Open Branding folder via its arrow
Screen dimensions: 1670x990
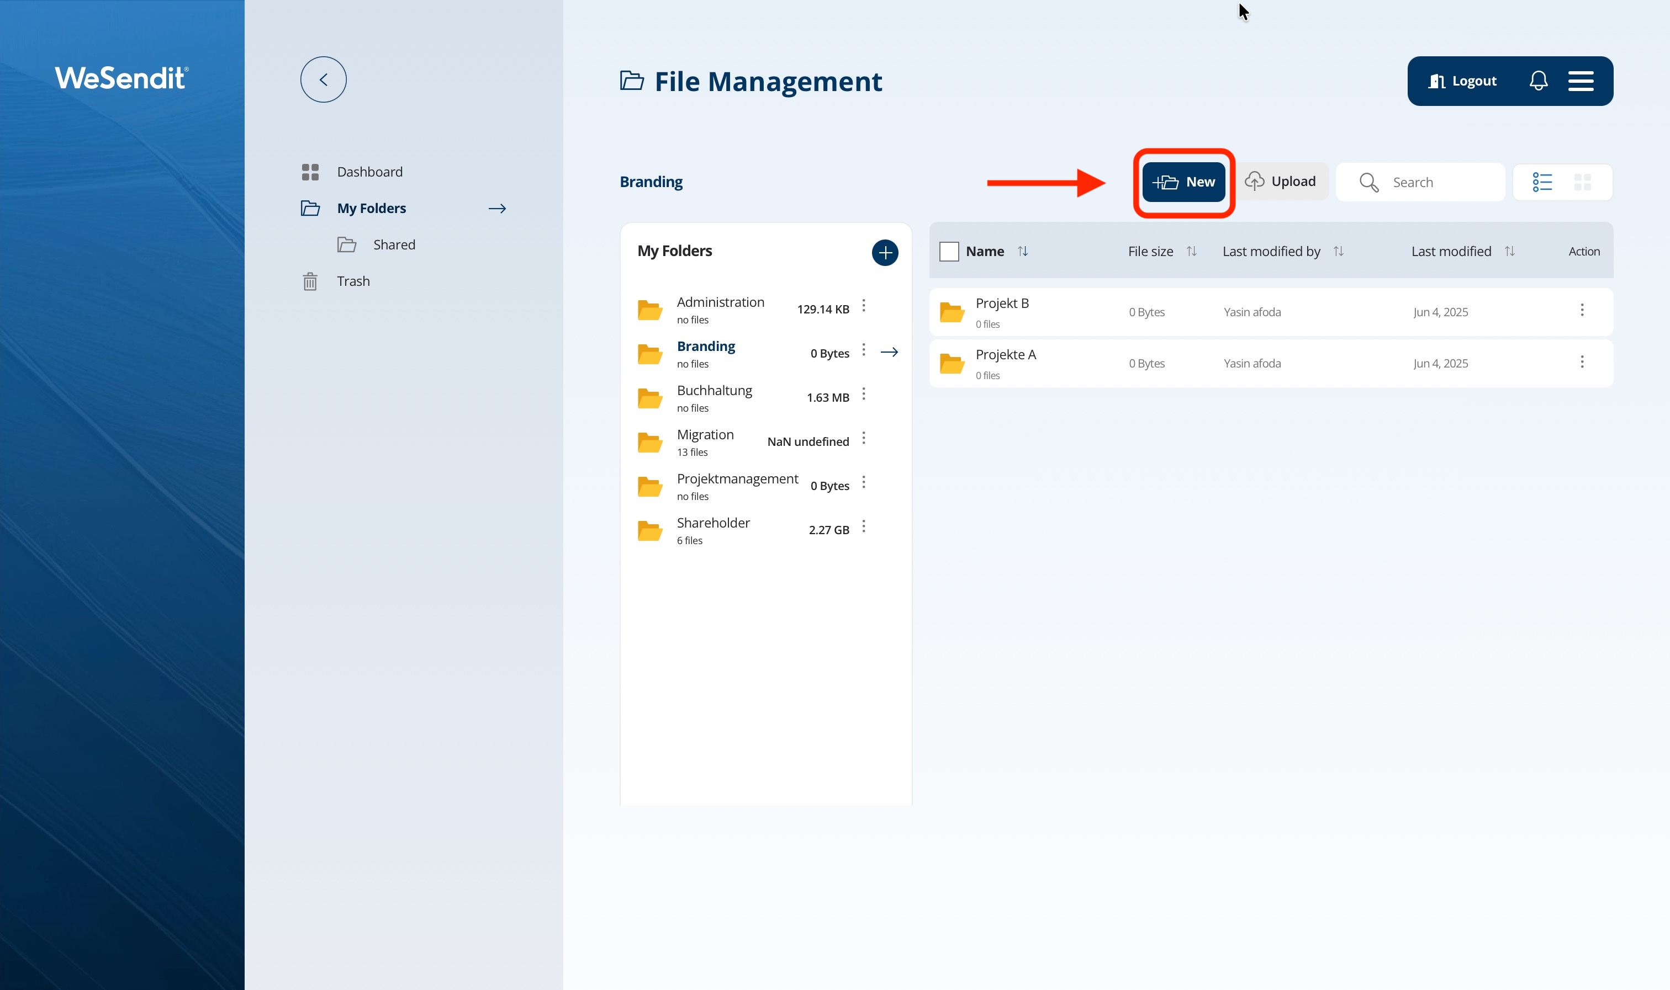pos(889,352)
